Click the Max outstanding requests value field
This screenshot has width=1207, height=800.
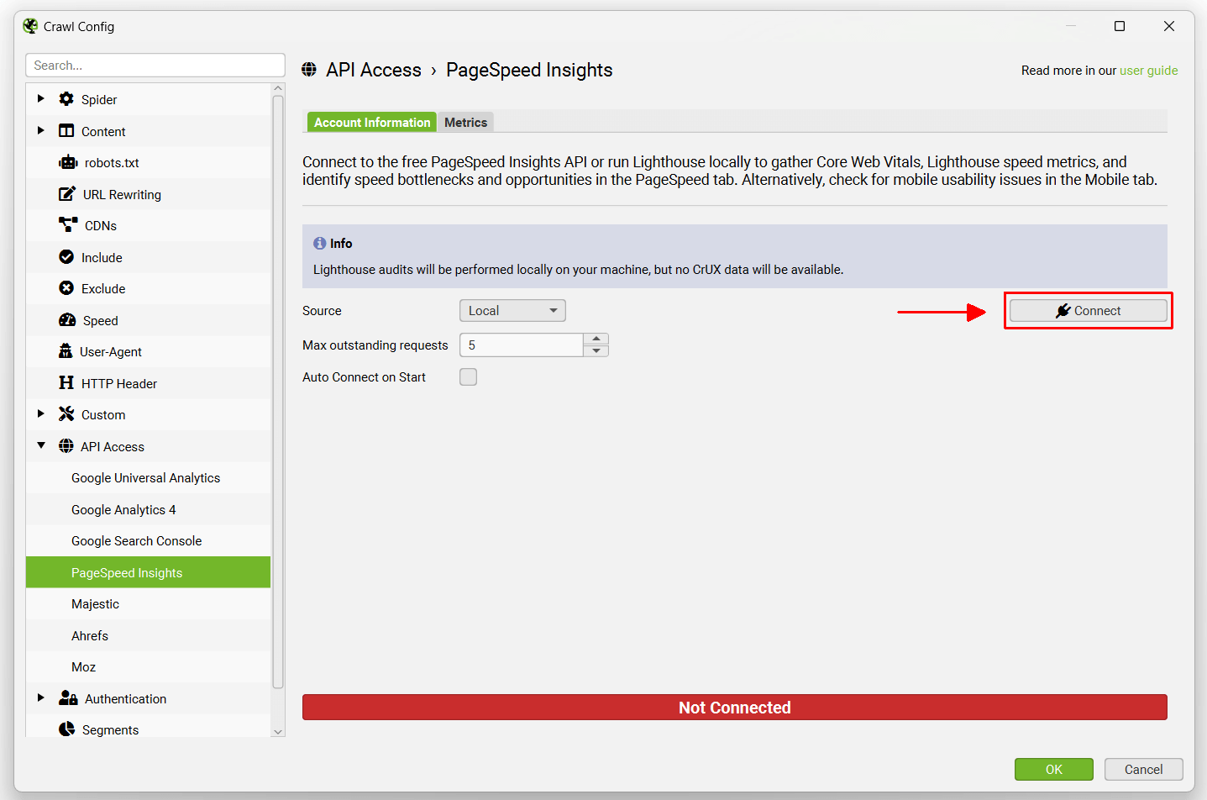coord(522,345)
